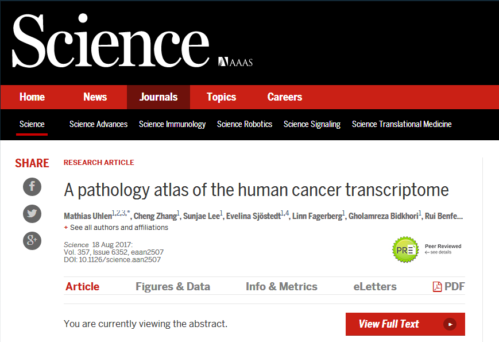Screen dimensions: 499x342
Task: Click the green PRE Peer Reviewed badge
Action: (405, 249)
